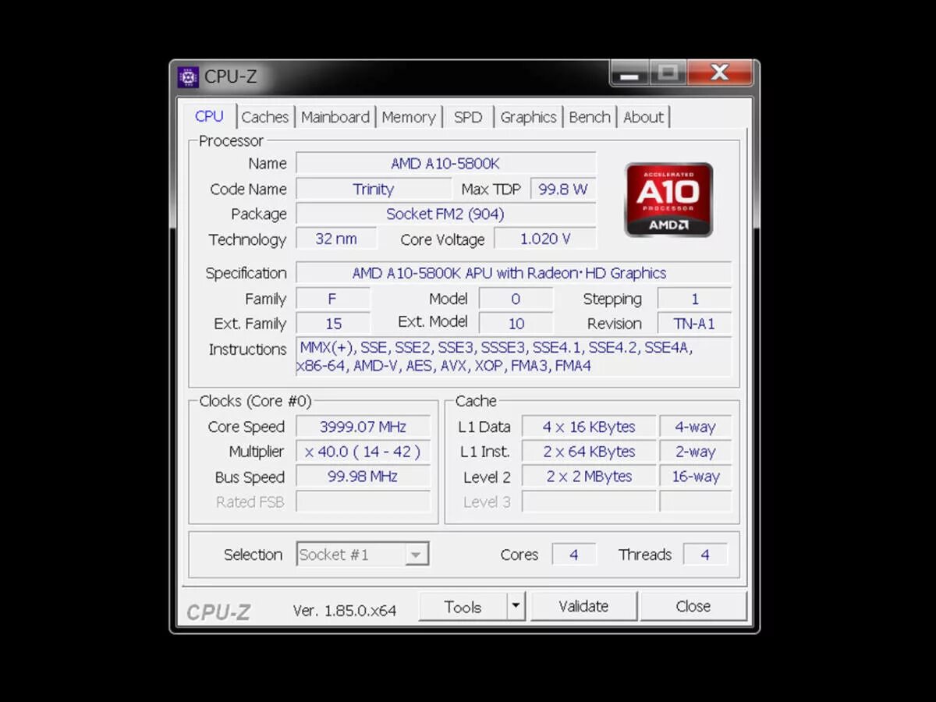This screenshot has width=936, height=702.
Task: Click the Technology value 32 nm
Action: coord(336,239)
